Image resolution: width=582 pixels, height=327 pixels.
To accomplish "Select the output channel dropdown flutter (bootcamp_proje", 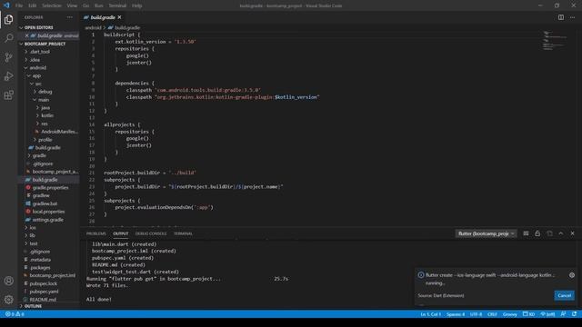I will click(x=486, y=233).
